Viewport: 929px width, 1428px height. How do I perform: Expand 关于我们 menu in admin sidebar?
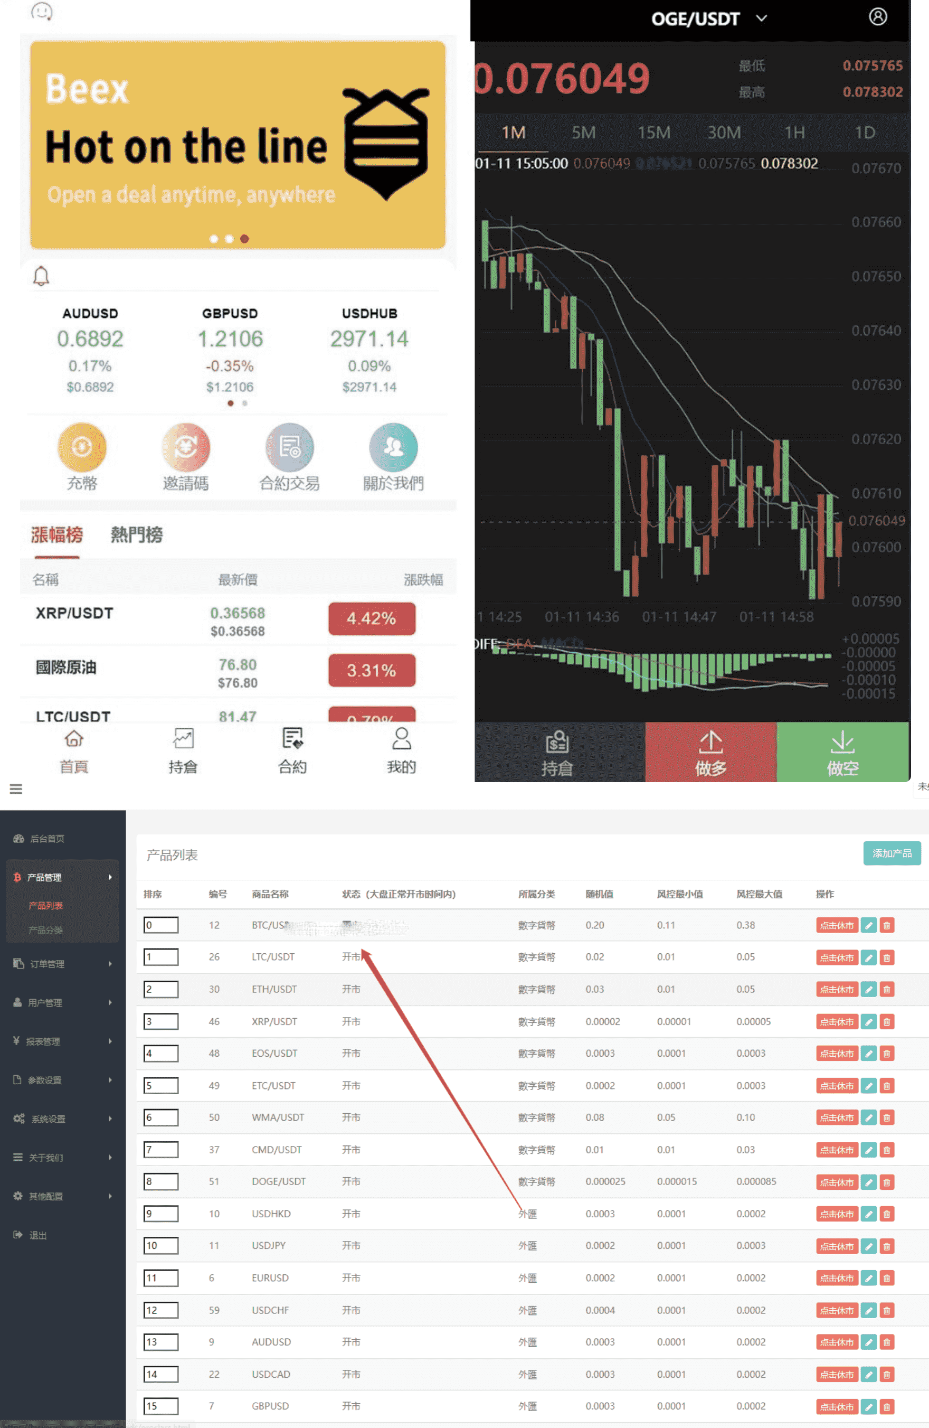tap(62, 1158)
